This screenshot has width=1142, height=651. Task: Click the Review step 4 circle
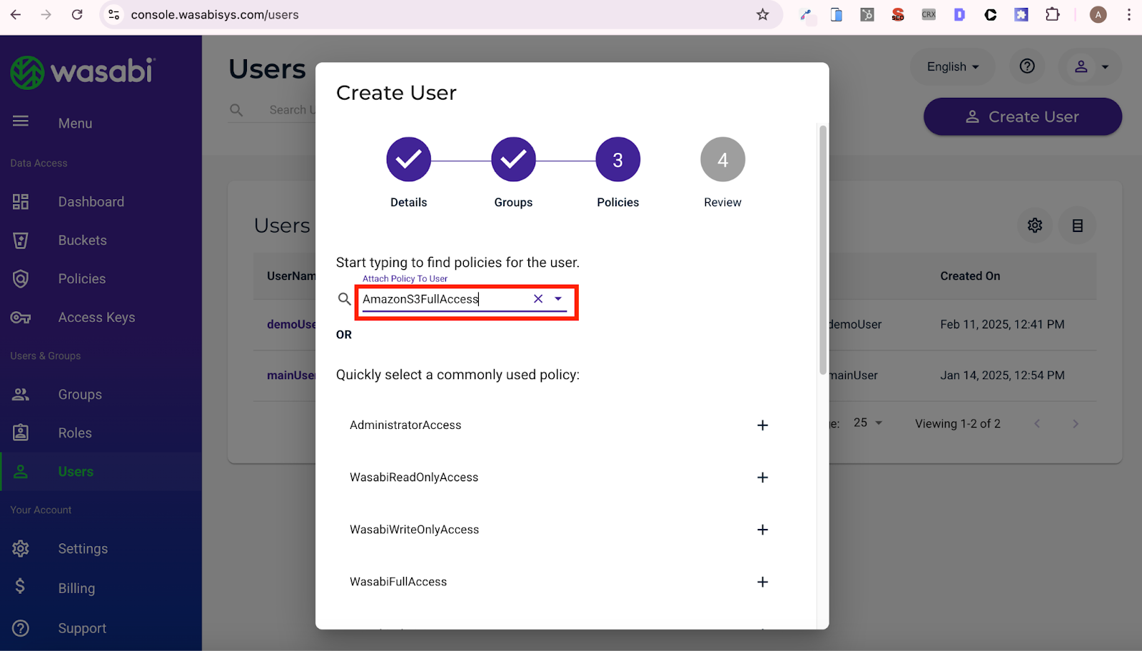coord(723,159)
